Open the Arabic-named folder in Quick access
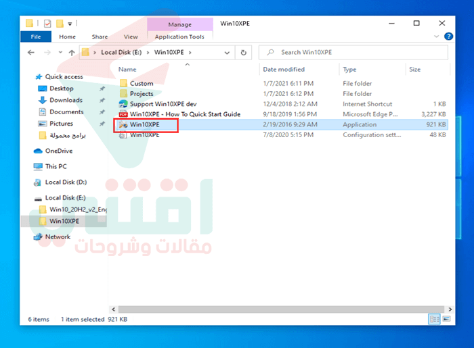The image size is (474, 348). click(68, 136)
